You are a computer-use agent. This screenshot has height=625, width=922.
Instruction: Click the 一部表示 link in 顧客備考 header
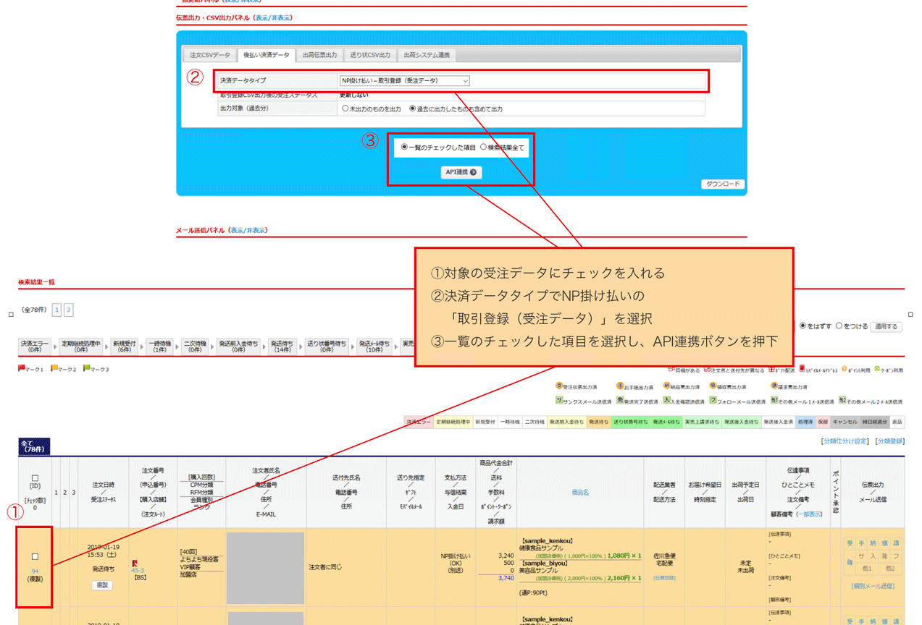coord(808,514)
